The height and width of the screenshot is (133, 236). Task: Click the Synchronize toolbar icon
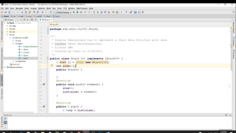(x=9, y=12)
